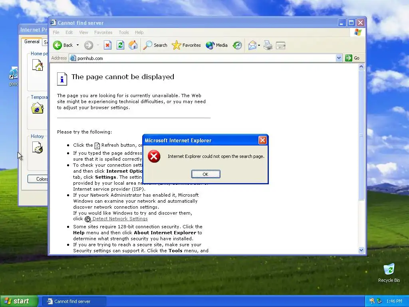Screen dimensions: 409x307
Task: Click the Refresh toolbar icon
Action: tap(120, 45)
